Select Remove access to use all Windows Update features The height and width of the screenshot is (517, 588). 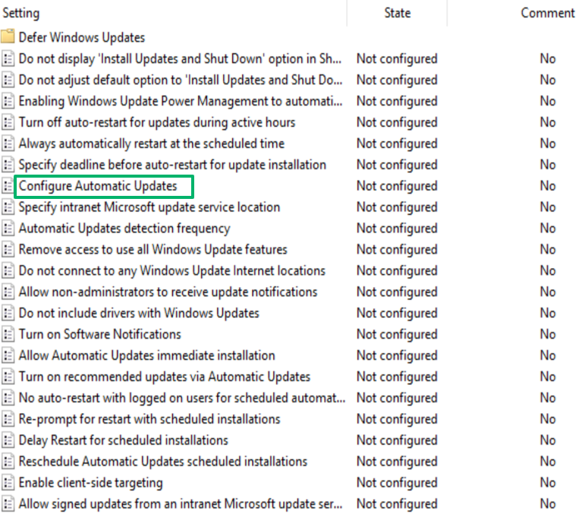pyautogui.click(x=153, y=250)
